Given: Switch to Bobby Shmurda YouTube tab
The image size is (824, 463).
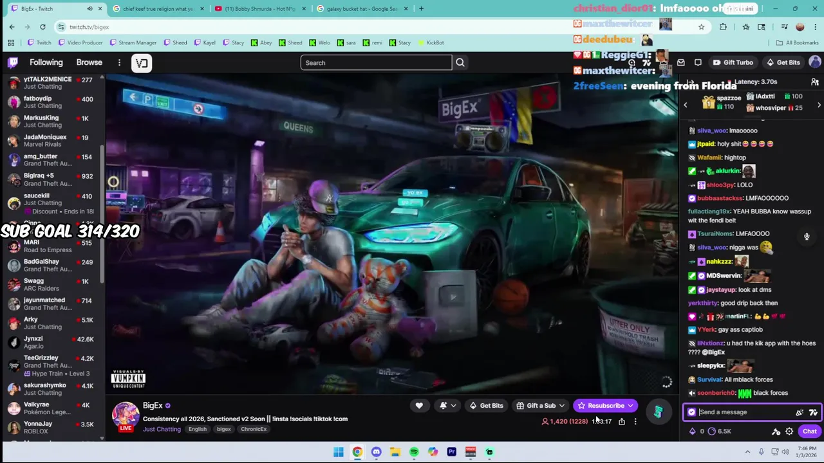Looking at the screenshot, I should click(260, 8).
